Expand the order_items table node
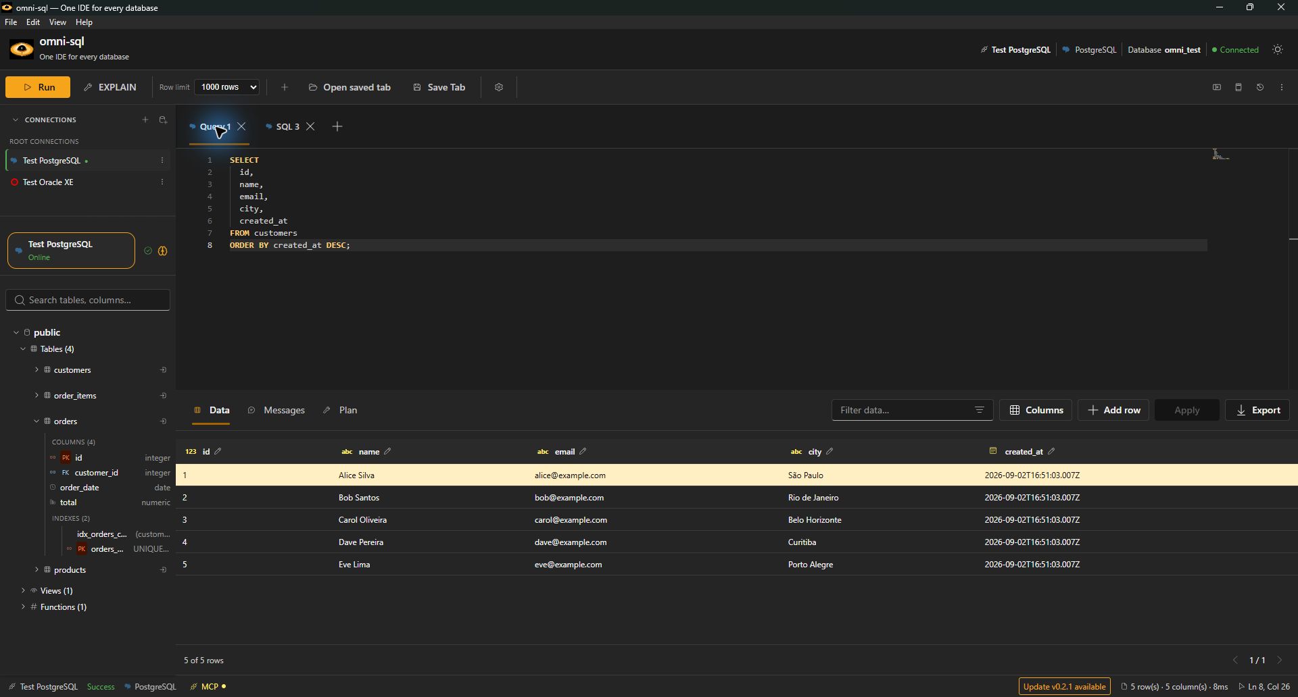 pyautogui.click(x=37, y=396)
